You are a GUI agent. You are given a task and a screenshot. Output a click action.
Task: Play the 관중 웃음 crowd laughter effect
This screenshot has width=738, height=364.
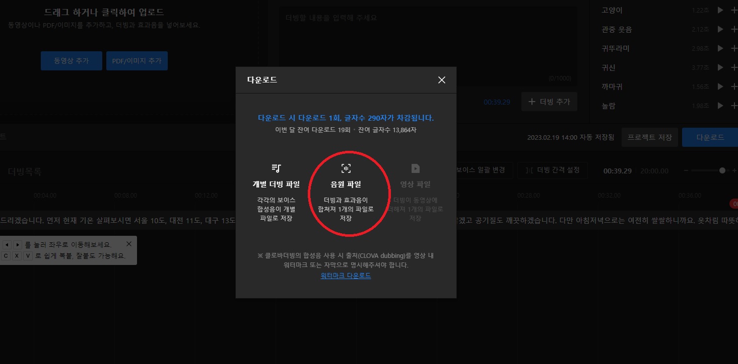pyautogui.click(x=720, y=29)
